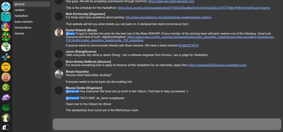Click the name Daniel Roberts [Bose]

(81, 30)
